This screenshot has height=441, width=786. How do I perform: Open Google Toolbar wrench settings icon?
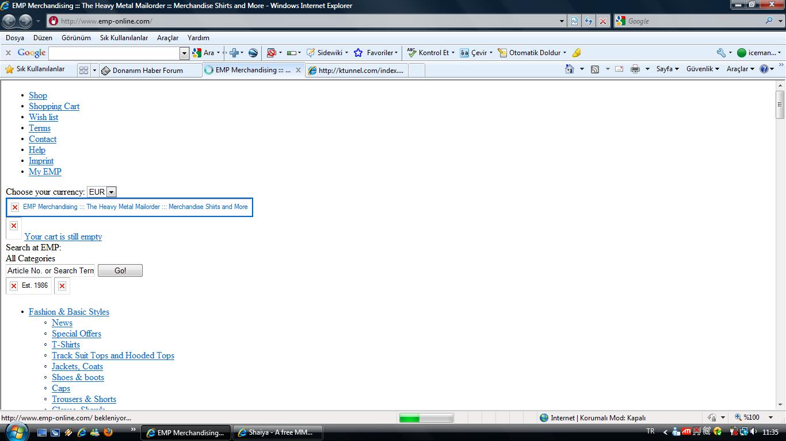(721, 53)
